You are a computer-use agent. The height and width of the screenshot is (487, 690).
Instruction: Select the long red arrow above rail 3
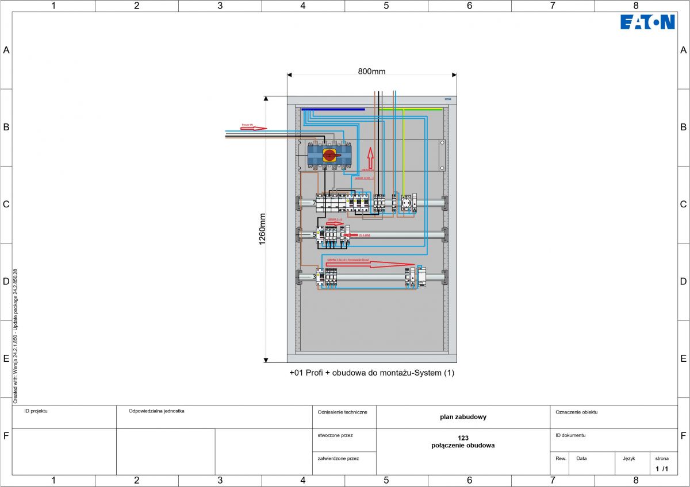[369, 265]
